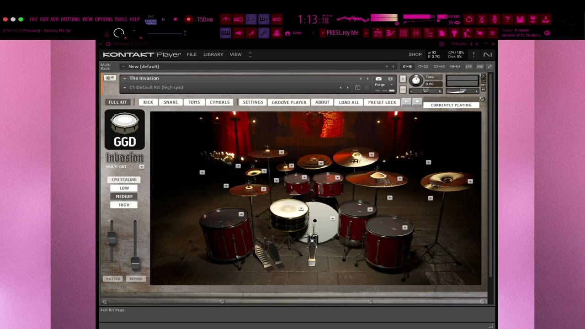
Task: Minimize rack view with the icon beside AUX
Action: 489,67
